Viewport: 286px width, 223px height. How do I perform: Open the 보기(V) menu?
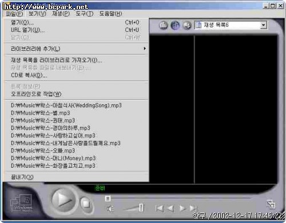pyautogui.click(x=37, y=14)
